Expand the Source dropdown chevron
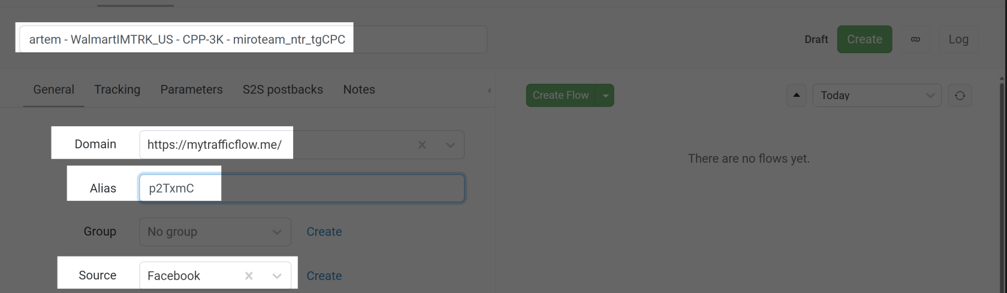The height and width of the screenshot is (293, 1007). point(277,276)
